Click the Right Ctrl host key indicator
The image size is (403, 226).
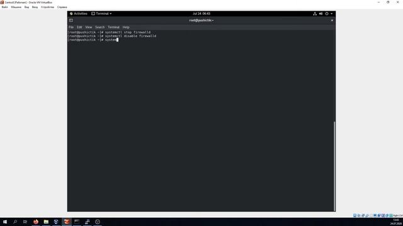398,215
